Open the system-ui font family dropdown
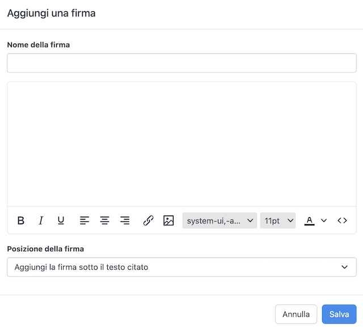This screenshot has height=330, width=363. pos(220,221)
